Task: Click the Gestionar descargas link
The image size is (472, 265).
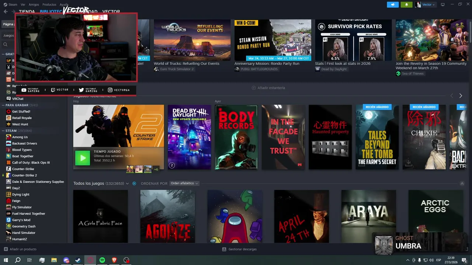Action: [239, 249]
